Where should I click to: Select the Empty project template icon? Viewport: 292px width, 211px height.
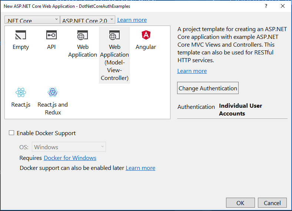pos(21,35)
